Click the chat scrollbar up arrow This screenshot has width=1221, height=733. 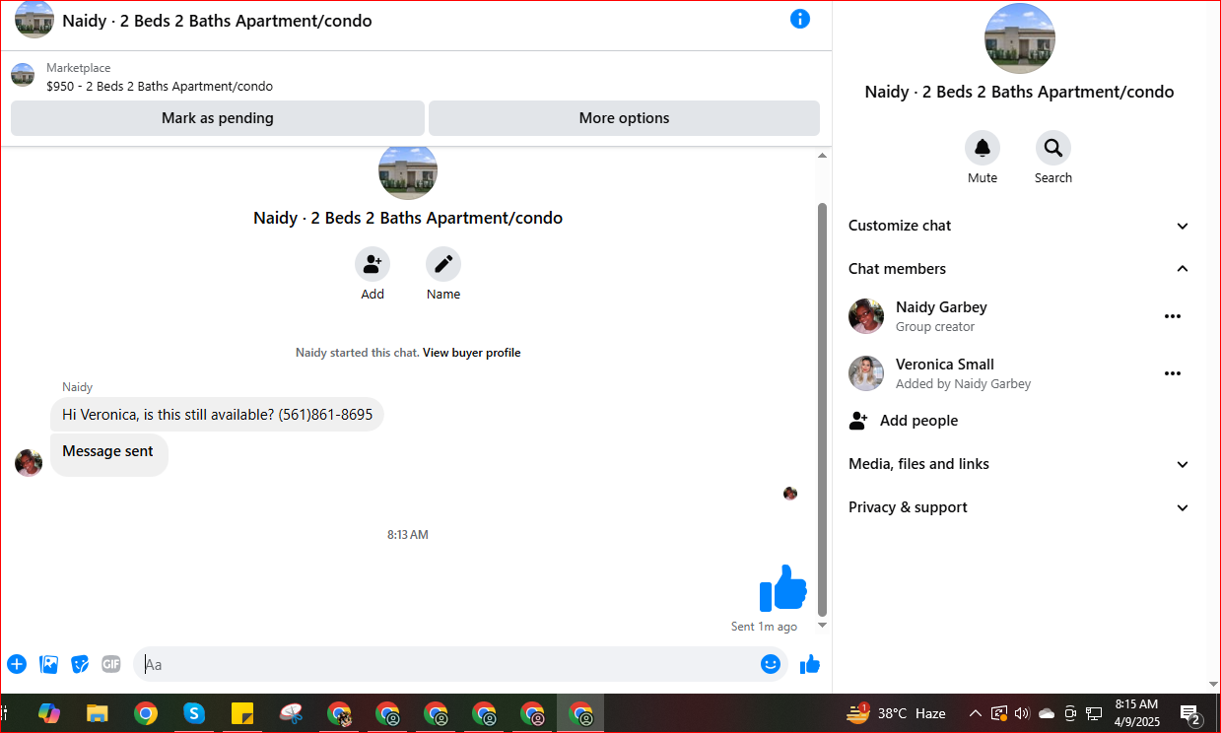tap(823, 155)
